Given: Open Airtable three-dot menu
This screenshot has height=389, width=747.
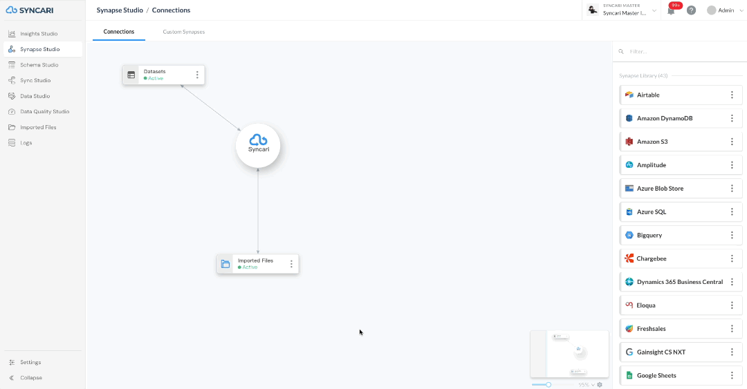Looking at the screenshot, I should 732,95.
